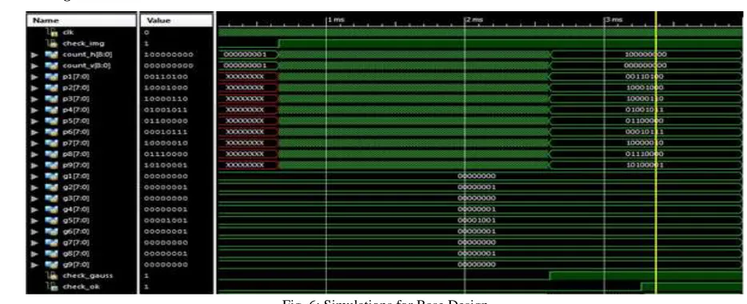Click the p7 bus icon
Image resolution: width=747 pixels, height=304 pixels.
(51, 143)
